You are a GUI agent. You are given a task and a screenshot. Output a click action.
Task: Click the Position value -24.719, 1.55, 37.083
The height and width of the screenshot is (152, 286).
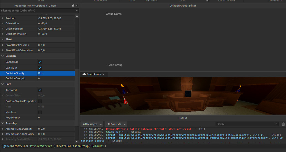(x=50, y=18)
